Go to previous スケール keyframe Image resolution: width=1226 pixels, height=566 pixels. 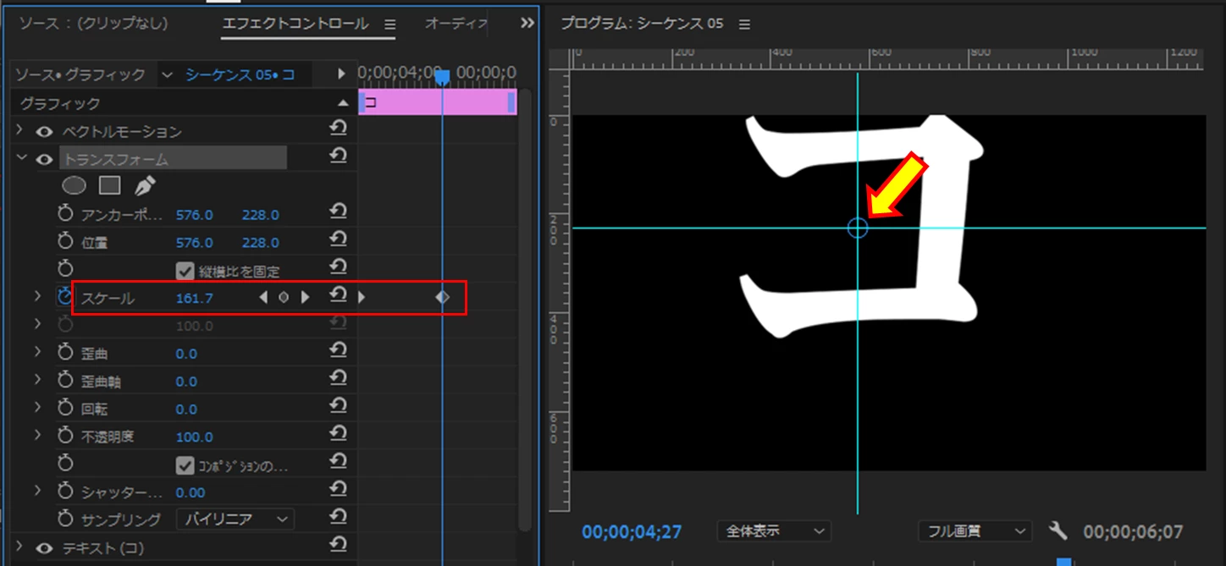click(x=263, y=298)
